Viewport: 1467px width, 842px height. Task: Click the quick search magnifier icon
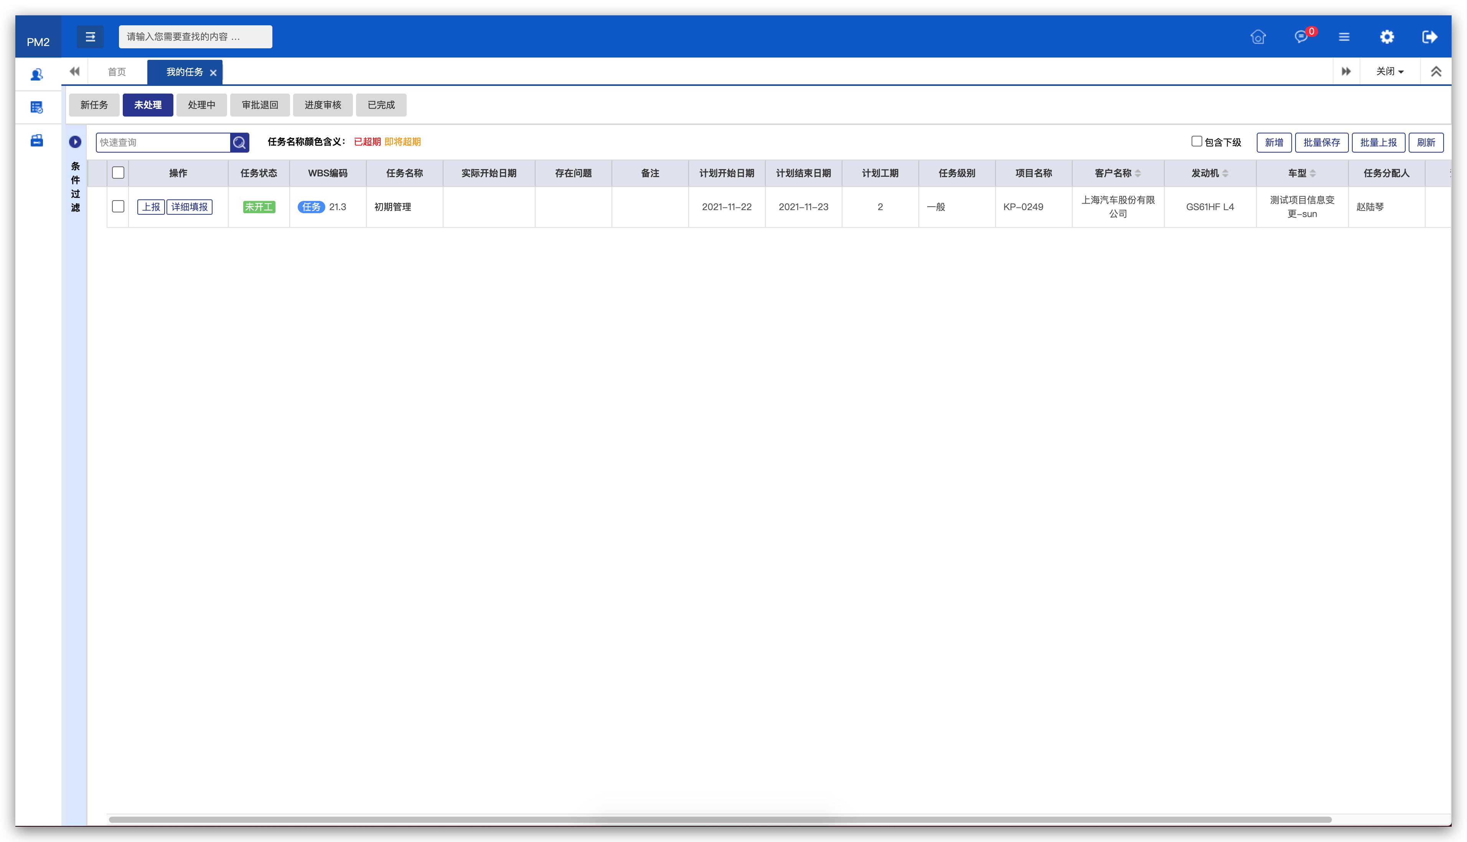[239, 142]
